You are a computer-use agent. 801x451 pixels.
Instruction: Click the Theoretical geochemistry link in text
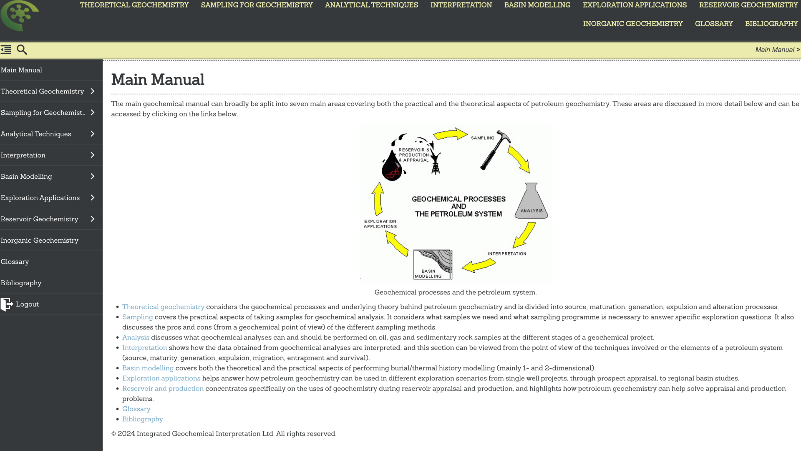click(163, 307)
